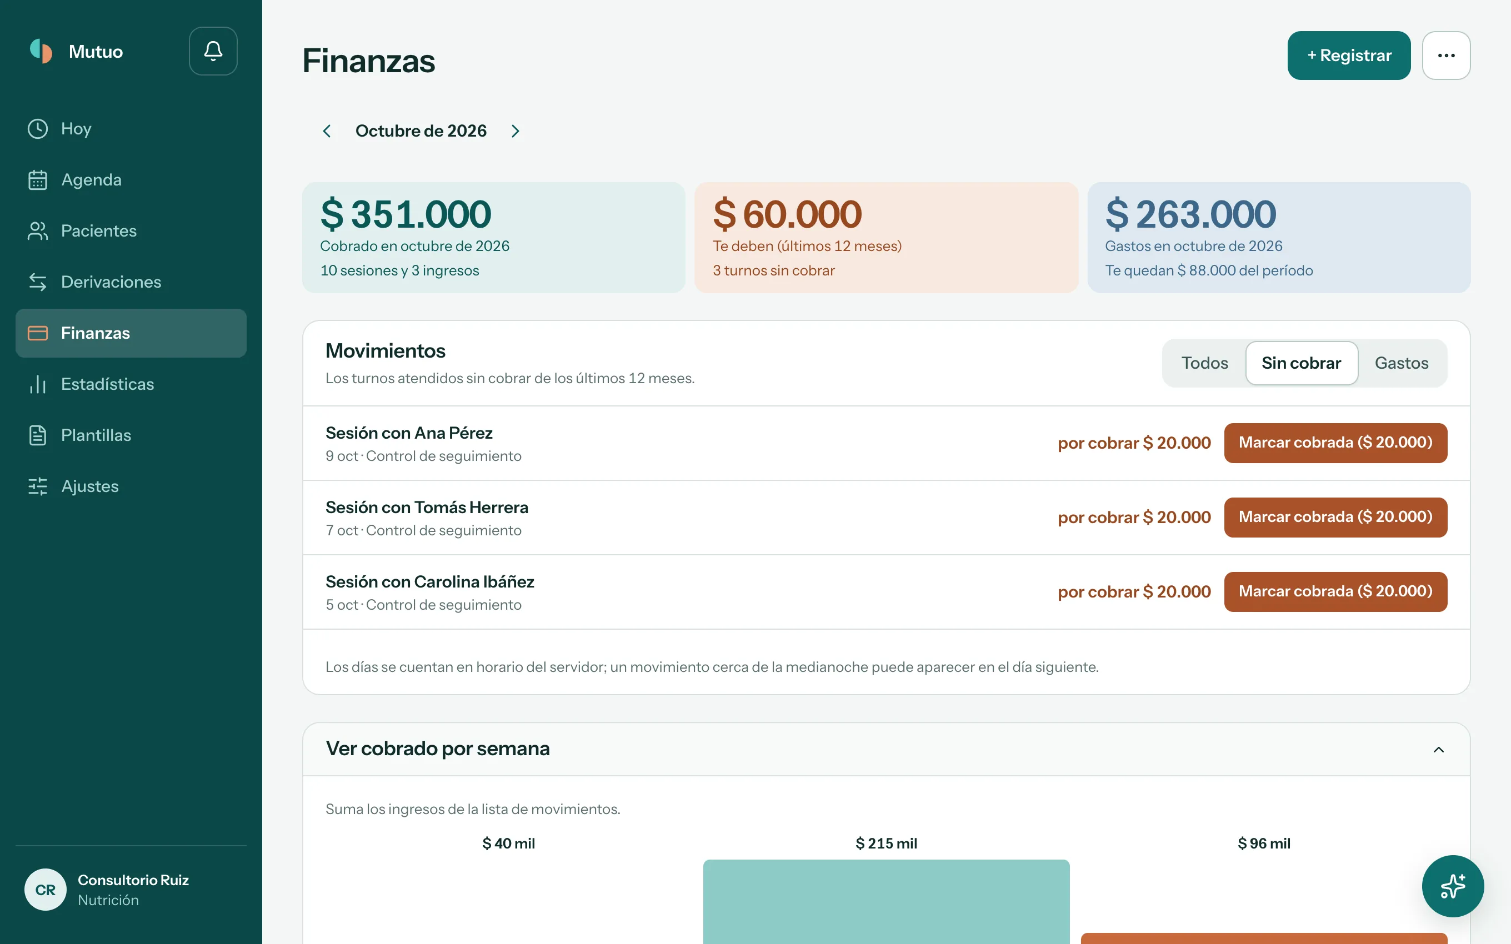Go to next month with right chevron
Viewport: 1511px width, 944px height.
pos(515,131)
